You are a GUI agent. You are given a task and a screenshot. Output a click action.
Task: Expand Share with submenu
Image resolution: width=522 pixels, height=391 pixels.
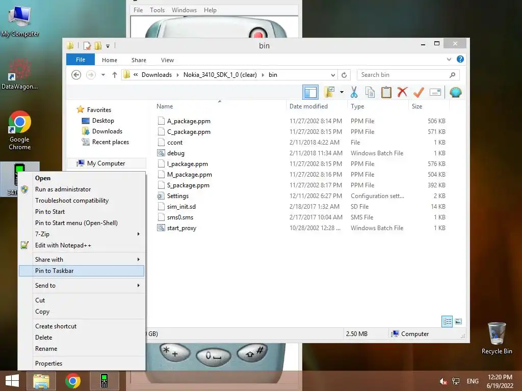click(x=82, y=259)
